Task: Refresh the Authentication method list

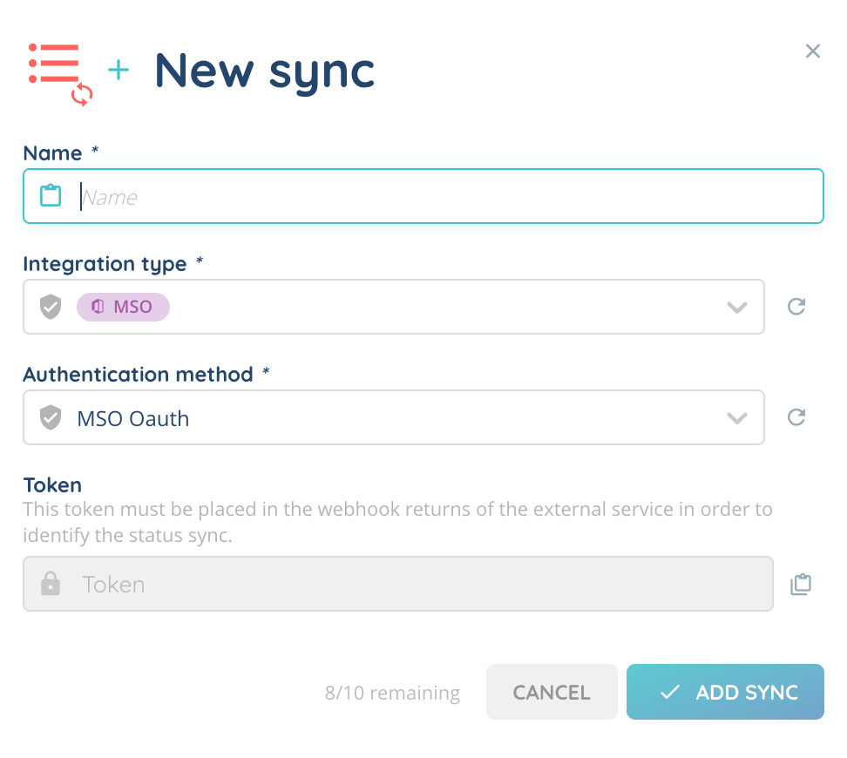Action: [x=796, y=418]
